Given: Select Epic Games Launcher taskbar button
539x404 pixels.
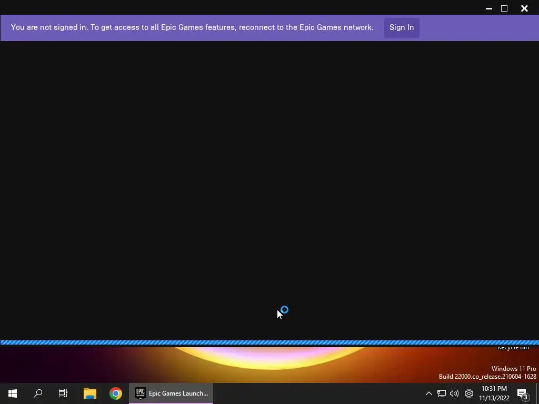Looking at the screenshot, I should click(171, 393).
